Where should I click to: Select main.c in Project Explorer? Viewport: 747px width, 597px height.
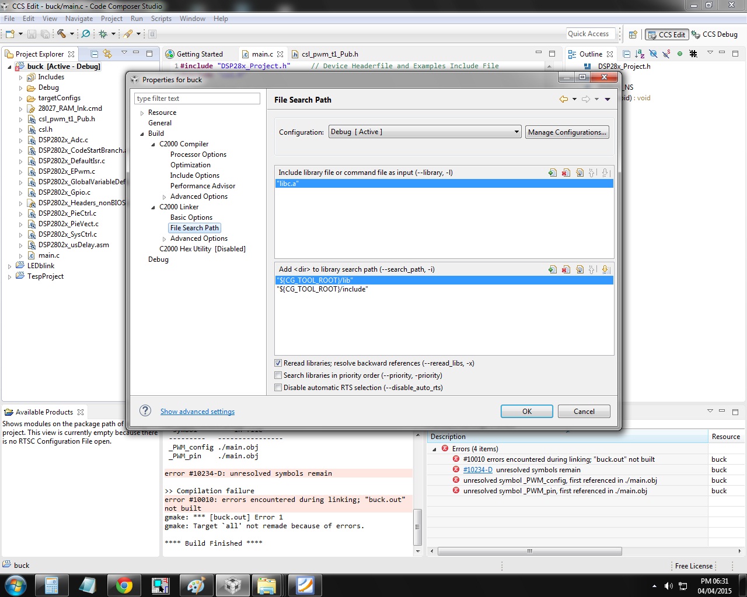pyautogui.click(x=49, y=255)
